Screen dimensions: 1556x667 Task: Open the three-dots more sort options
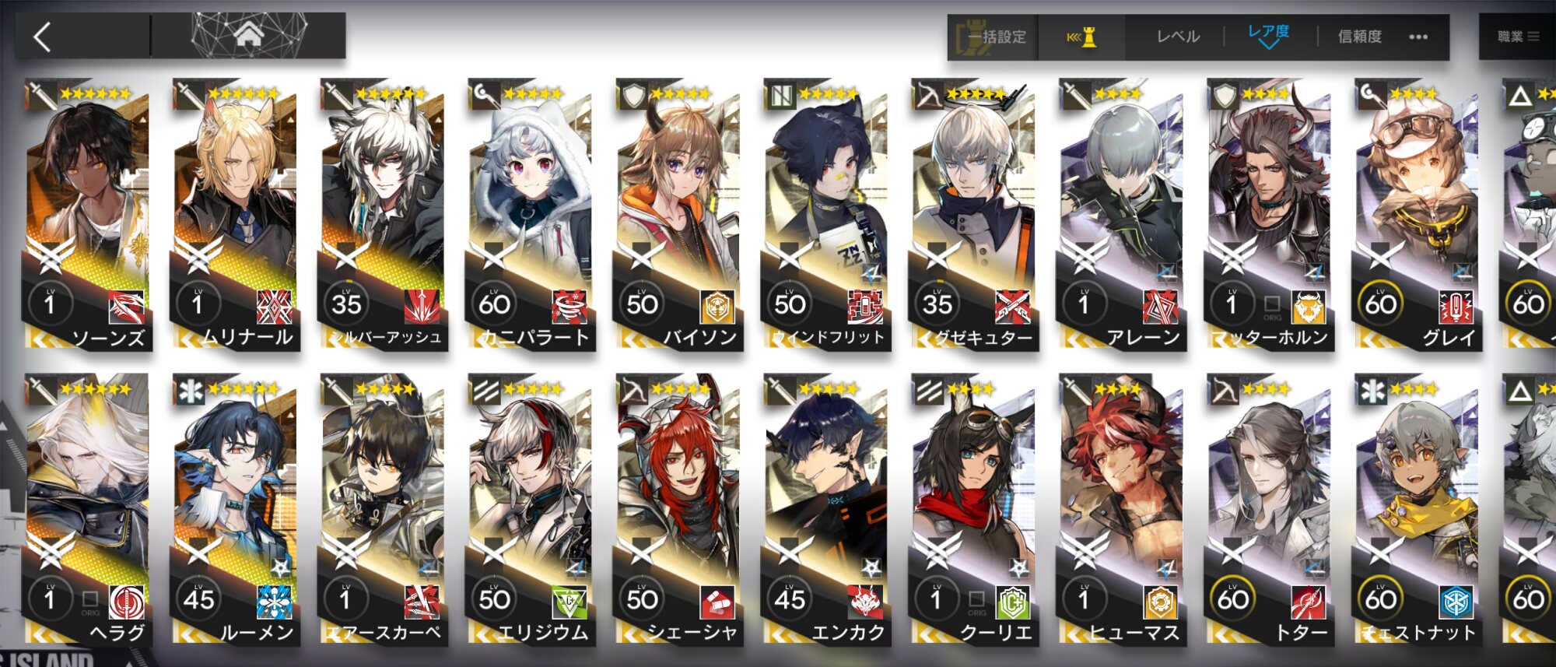coord(1418,37)
